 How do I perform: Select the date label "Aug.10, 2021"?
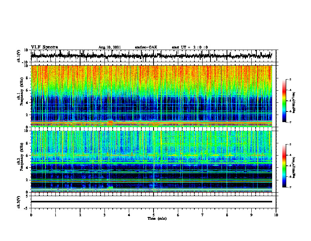(x=110, y=47)
